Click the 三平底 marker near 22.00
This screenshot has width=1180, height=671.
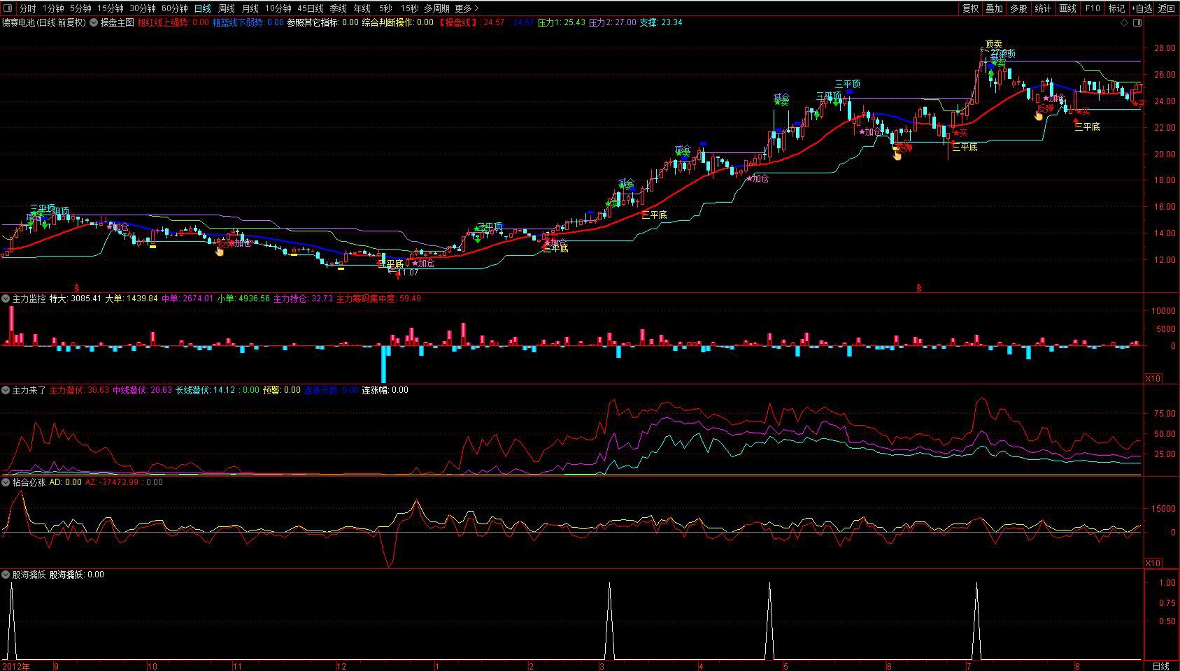coord(1087,127)
